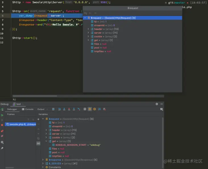
Task: Close the test session tab
Action: coord(23,104)
